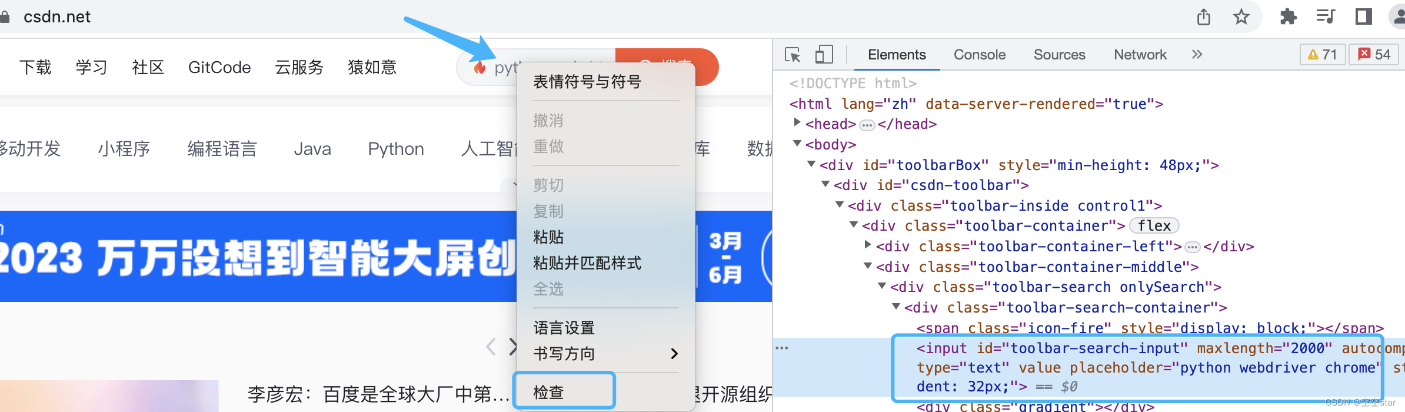Open the Sources tab
This screenshot has height=412, width=1405.
1060,55
